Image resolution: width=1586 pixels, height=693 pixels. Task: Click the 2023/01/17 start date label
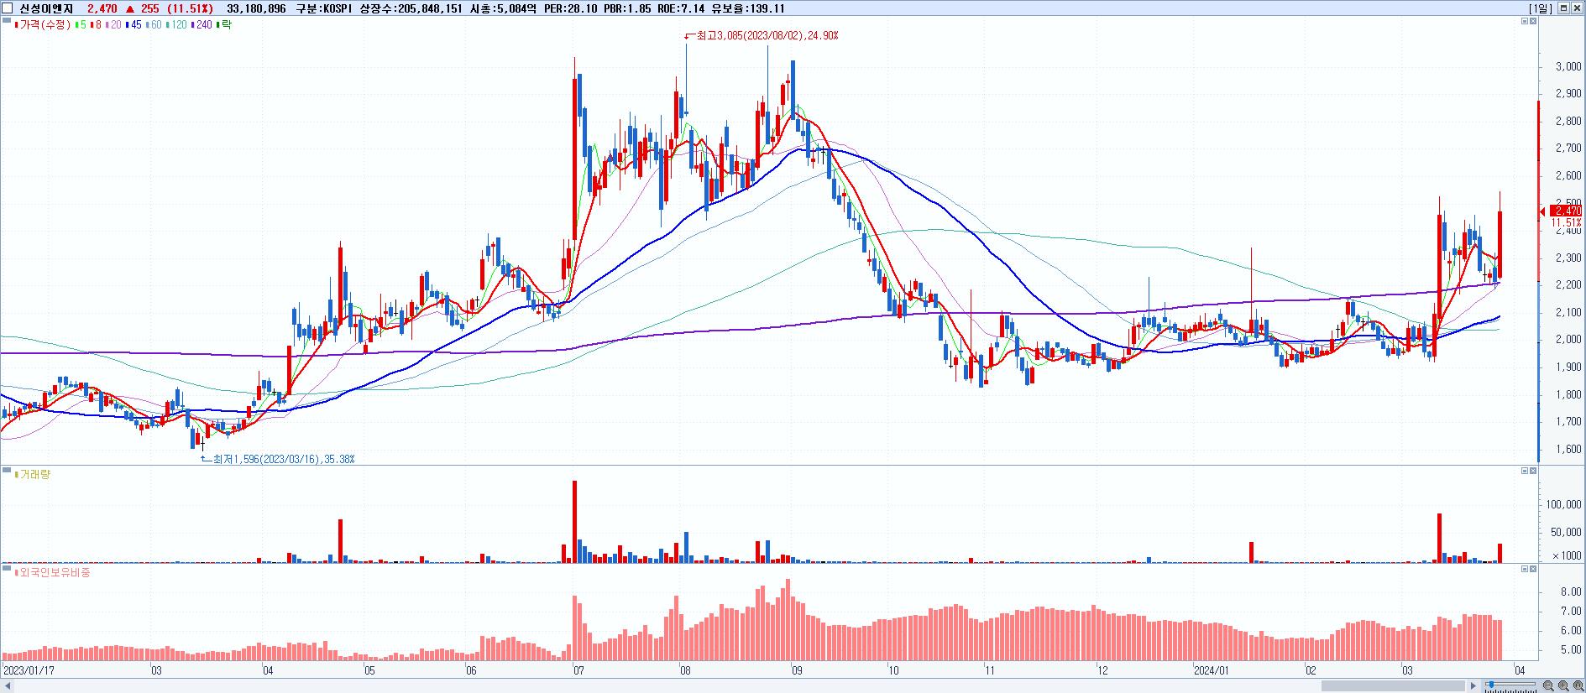tap(29, 670)
